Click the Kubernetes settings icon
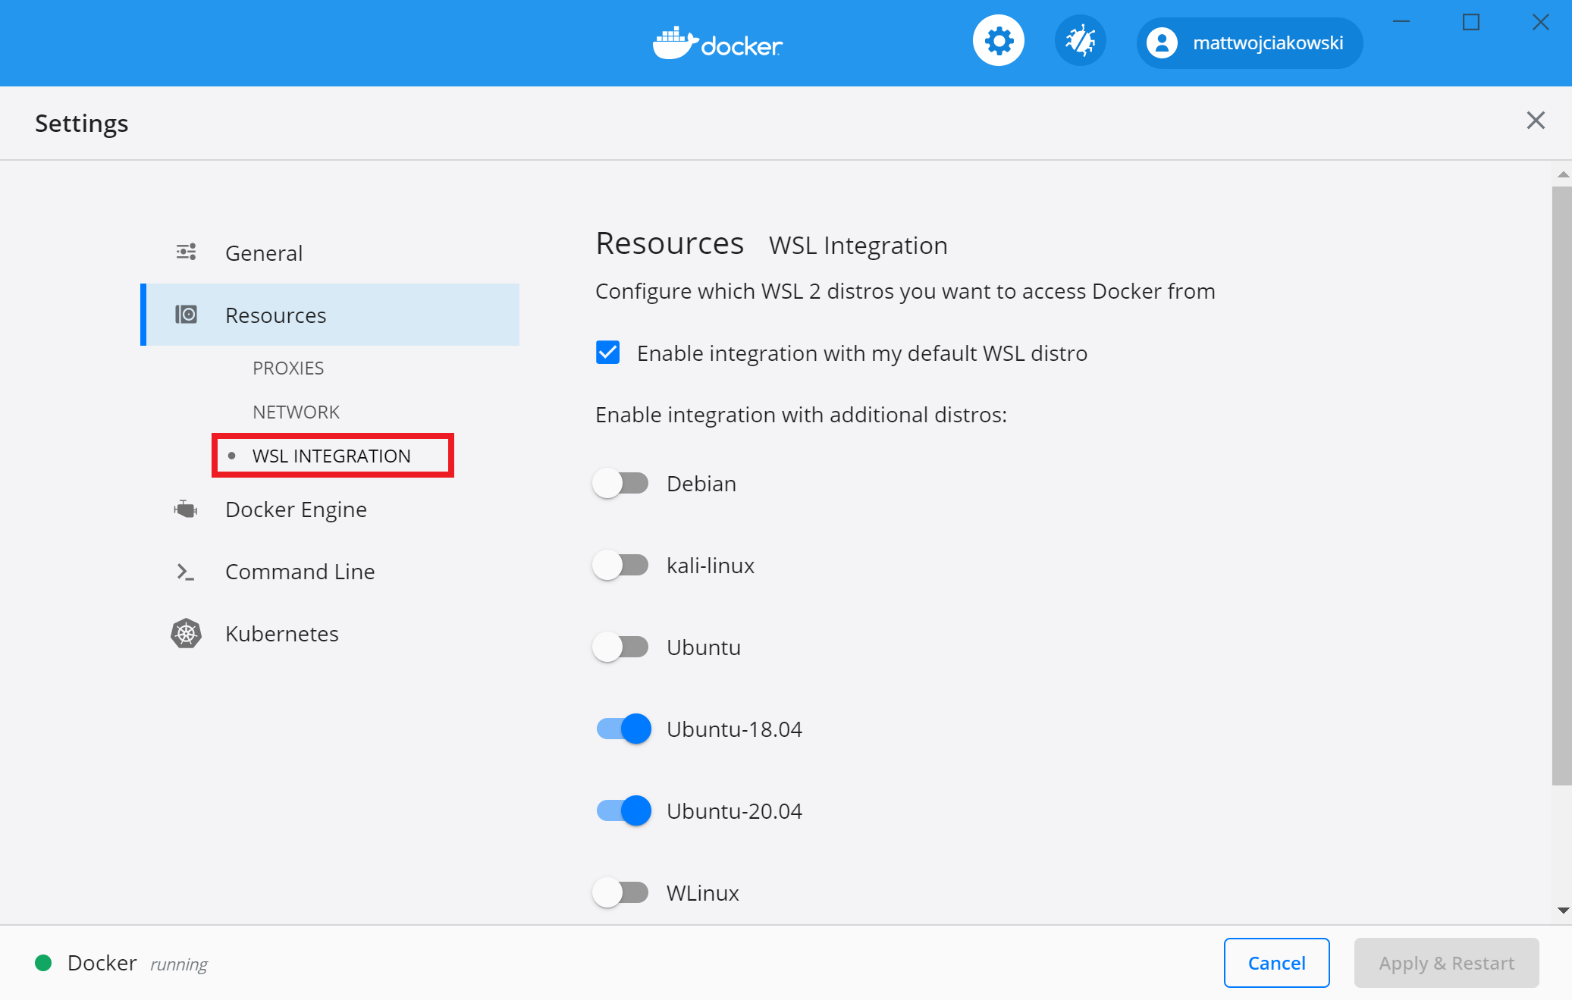 (186, 632)
